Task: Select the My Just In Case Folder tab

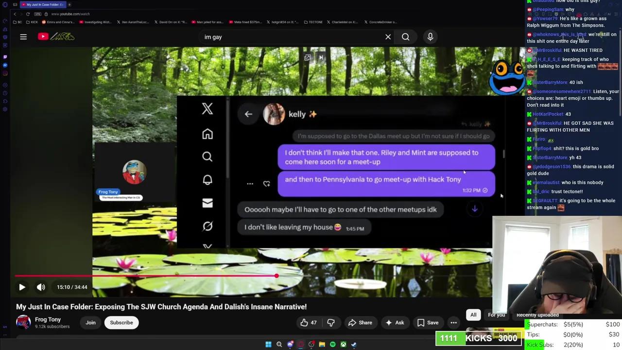Action: click(x=42, y=4)
